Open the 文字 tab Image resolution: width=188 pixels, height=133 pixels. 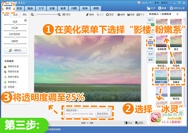(x=41, y=8)
